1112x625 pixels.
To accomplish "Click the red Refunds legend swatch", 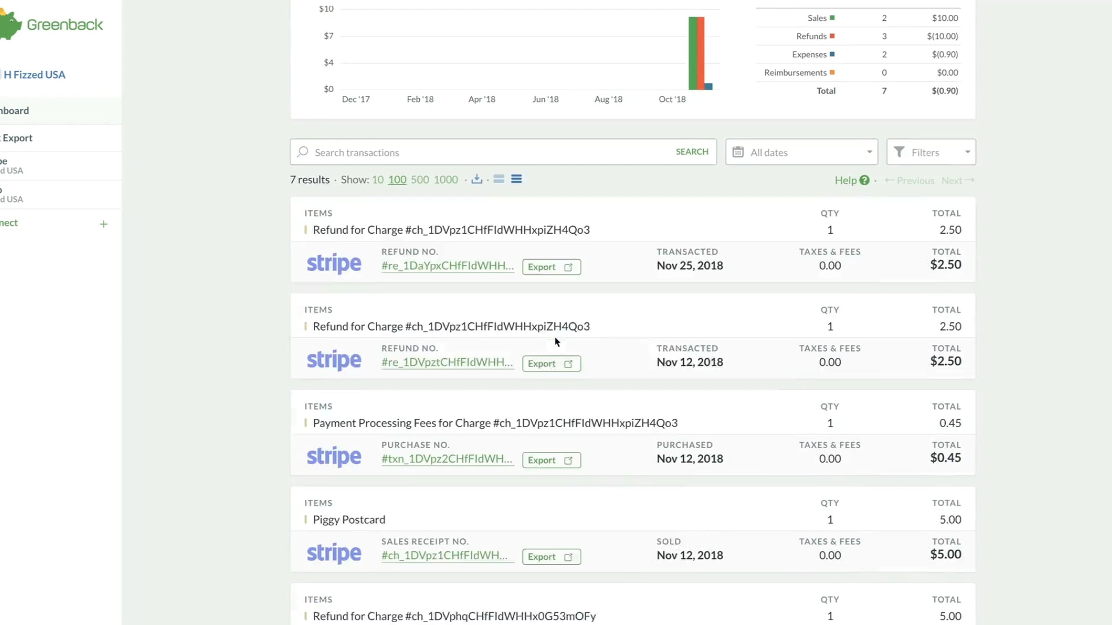I will [x=832, y=36].
